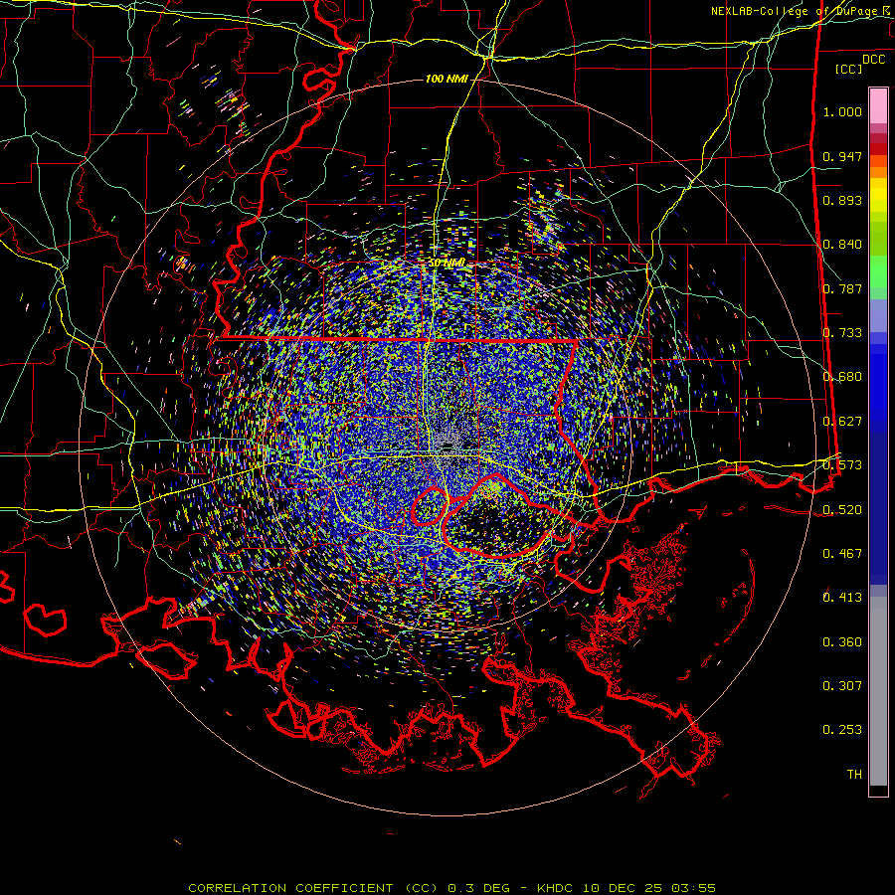Image resolution: width=895 pixels, height=895 pixels.
Task: Click the 1.000 legend value
Action: [x=842, y=111]
